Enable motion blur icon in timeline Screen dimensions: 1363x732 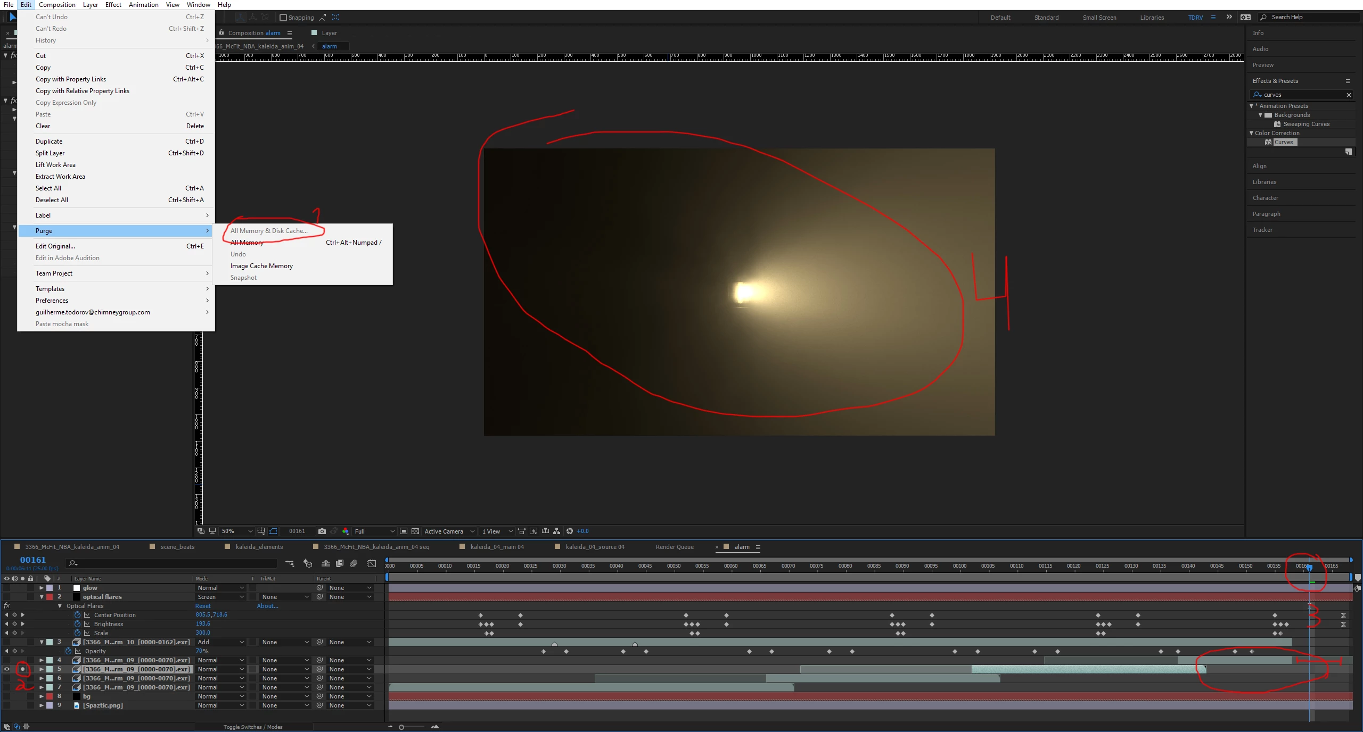[x=354, y=563]
